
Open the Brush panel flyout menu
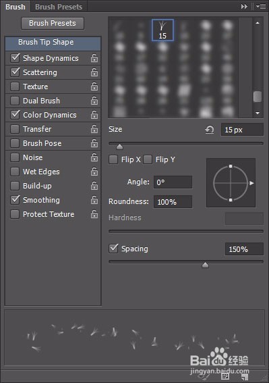point(261,7)
